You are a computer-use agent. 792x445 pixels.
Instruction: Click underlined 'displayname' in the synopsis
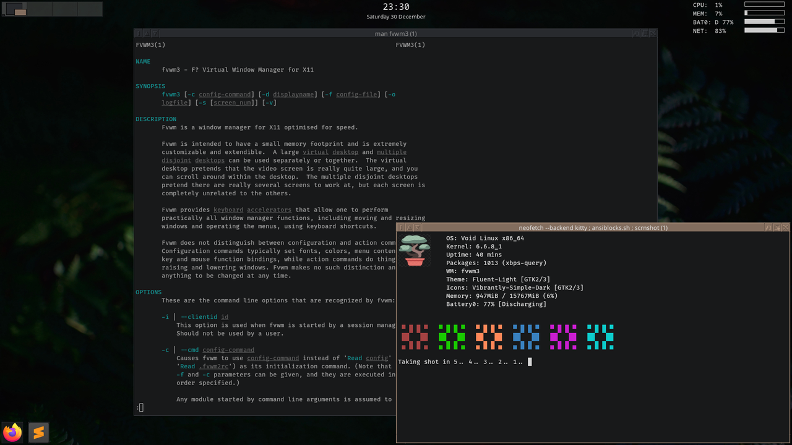point(293,95)
